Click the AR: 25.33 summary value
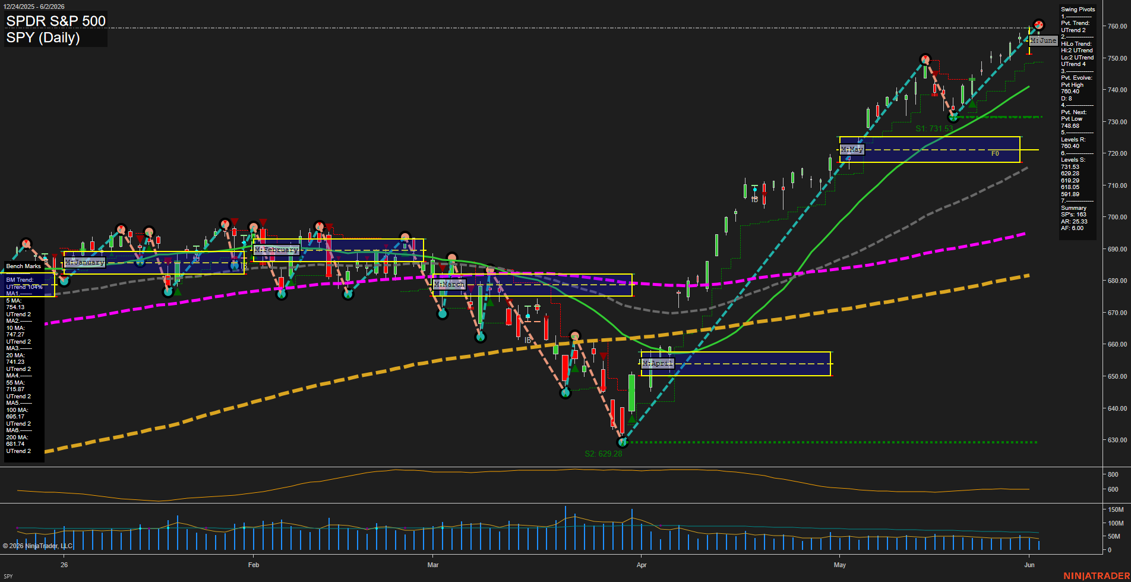This screenshot has width=1131, height=582. click(1074, 222)
